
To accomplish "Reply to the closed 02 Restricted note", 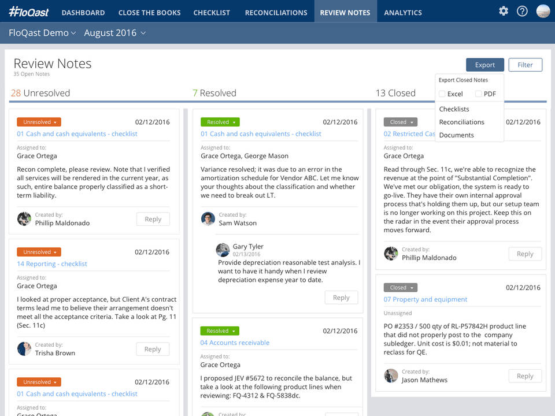I will (525, 254).
